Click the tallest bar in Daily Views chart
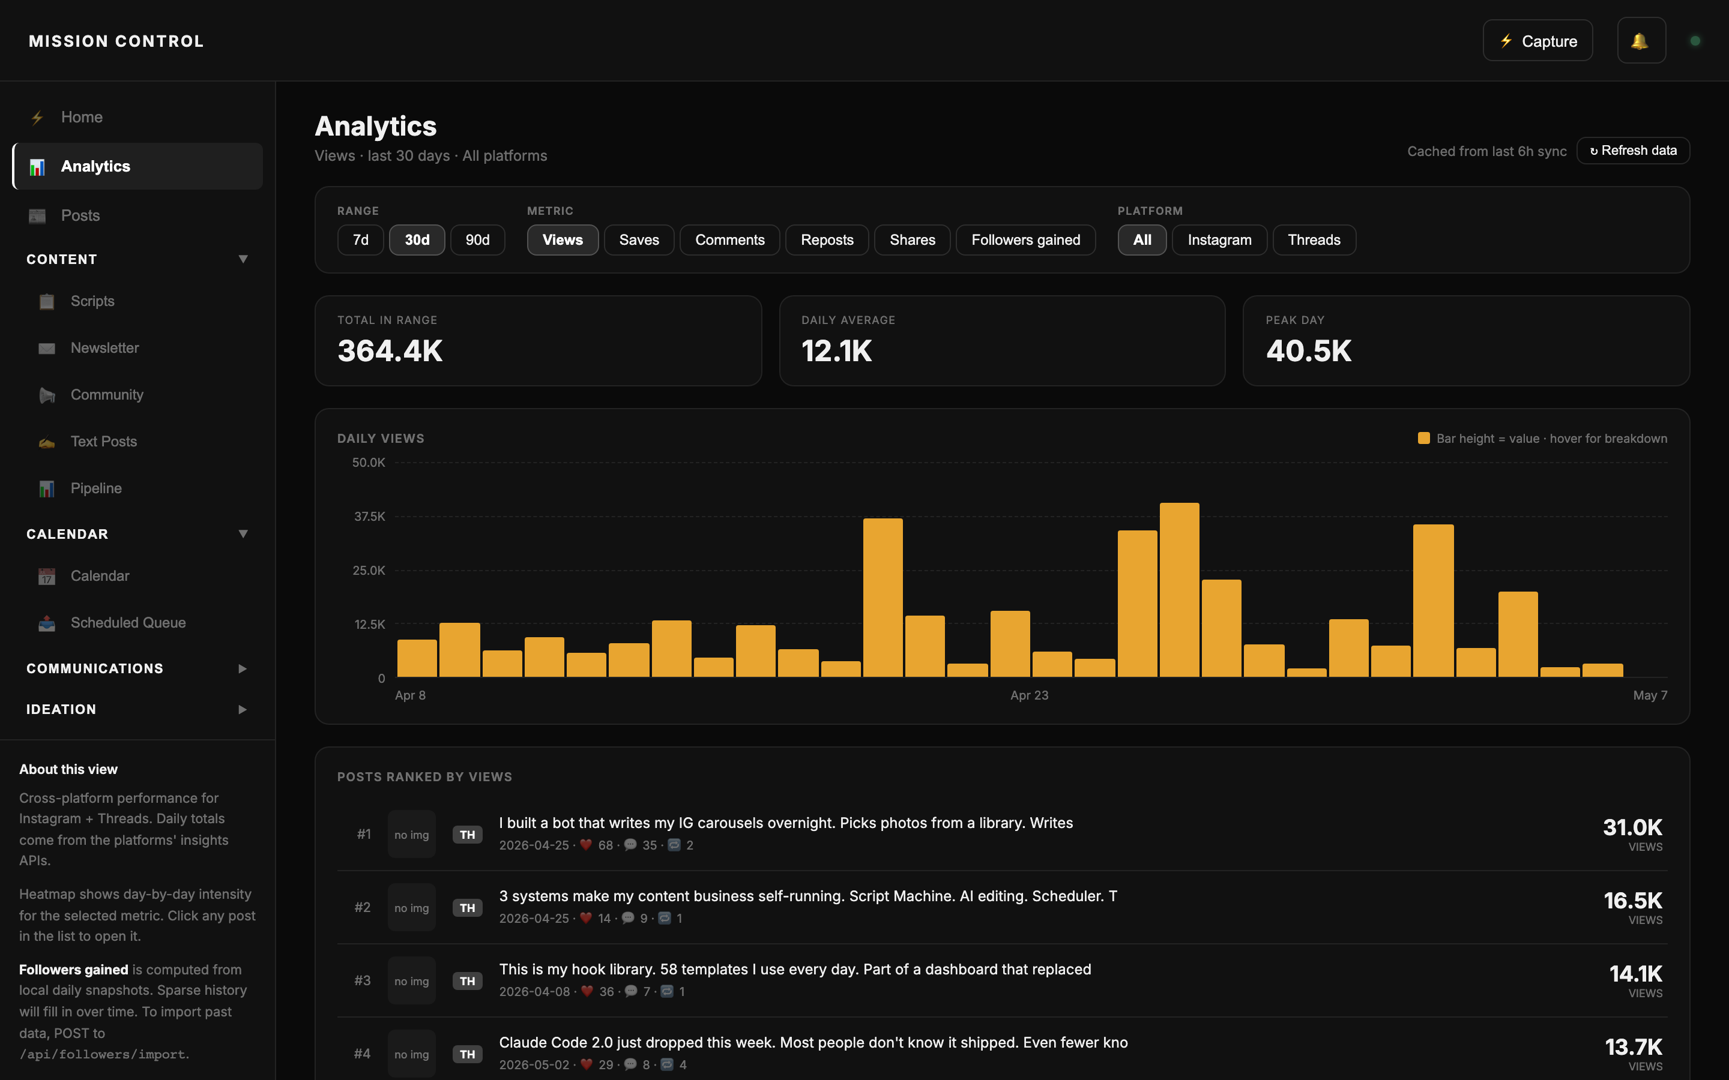This screenshot has width=1729, height=1080. [1179, 590]
